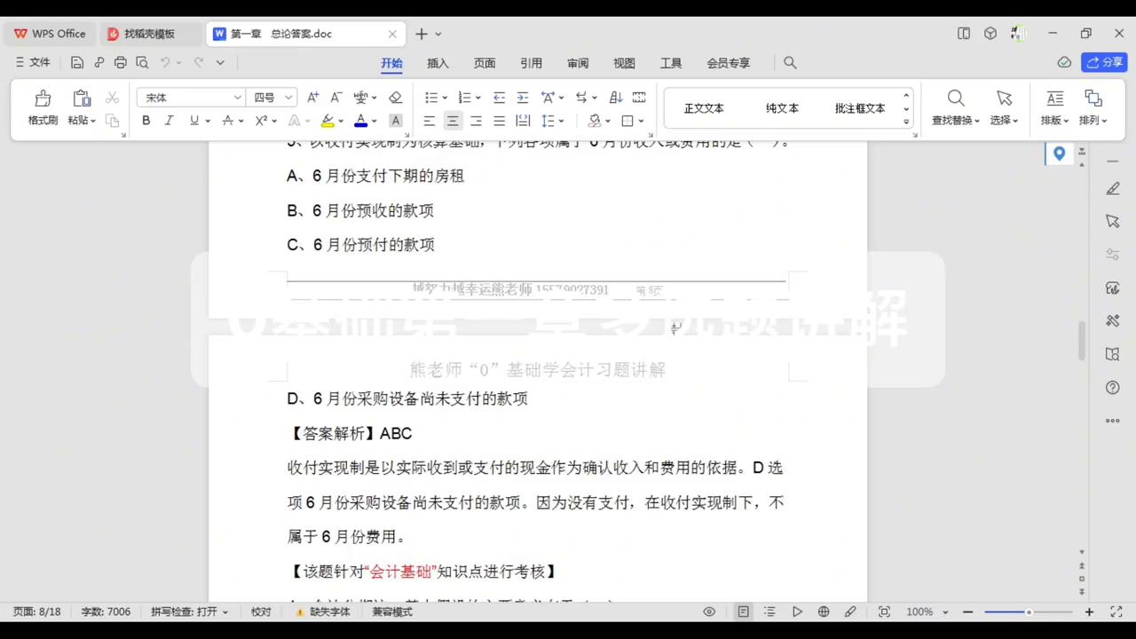Open the font name dropdown showing 宋体
Screen dimensions: 1136x639
237,97
